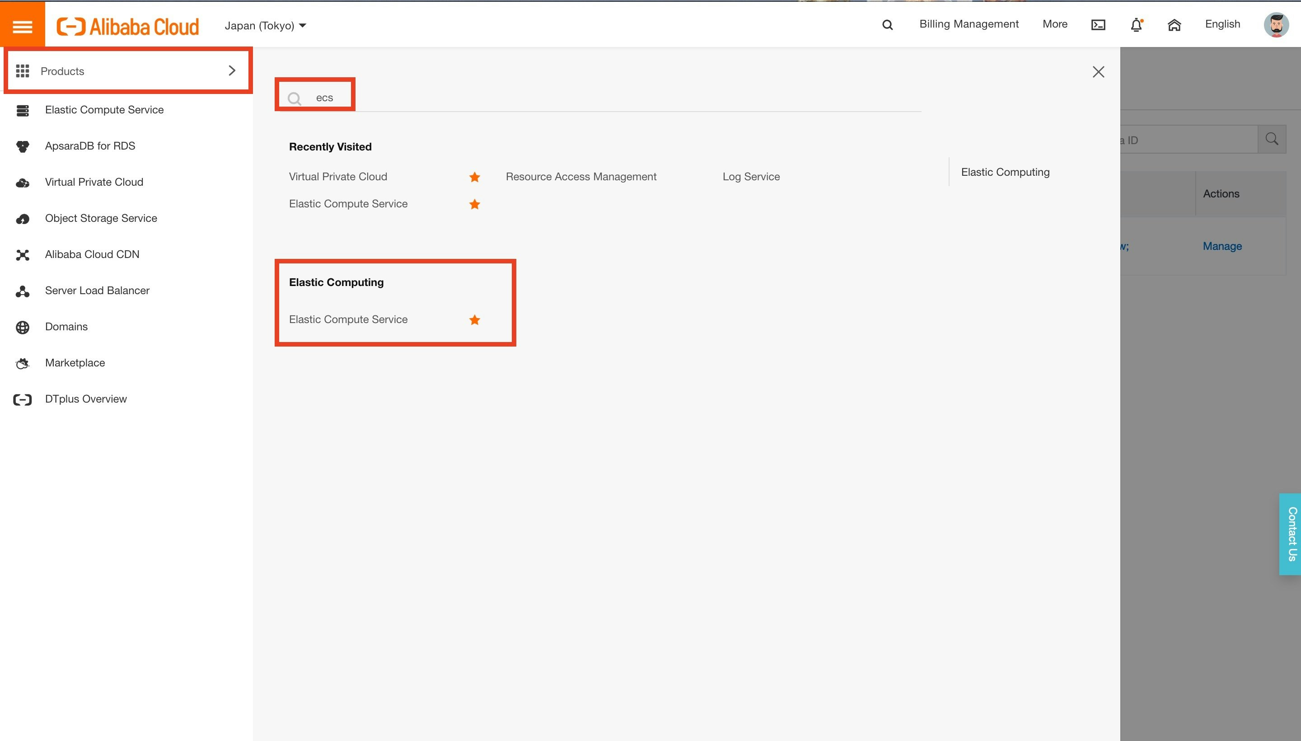Toggle favorite star in Elastic Computing results

point(474,319)
